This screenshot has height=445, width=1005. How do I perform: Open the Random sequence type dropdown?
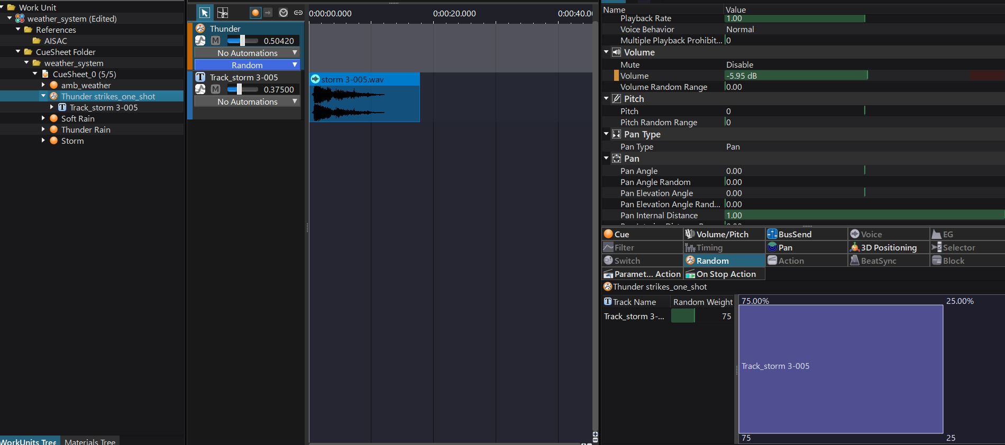(x=247, y=65)
